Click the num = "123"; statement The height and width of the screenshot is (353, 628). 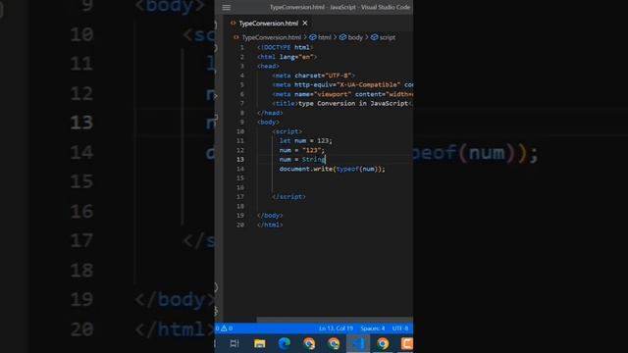tap(302, 150)
